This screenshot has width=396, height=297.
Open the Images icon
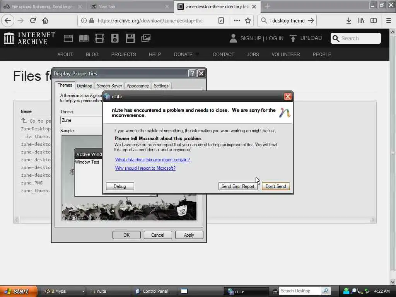pyautogui.click(x=146, y=38)
